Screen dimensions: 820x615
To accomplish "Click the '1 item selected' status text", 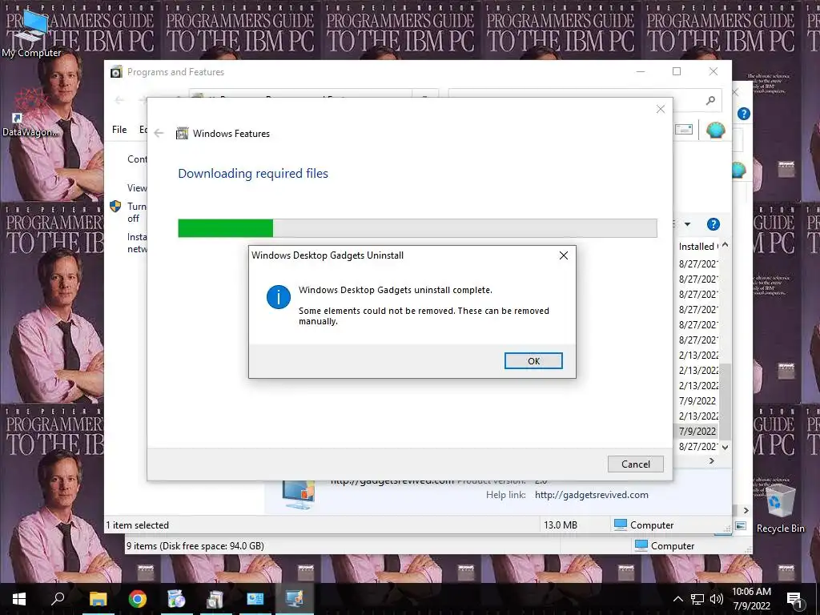I will (x=138, y=525).
